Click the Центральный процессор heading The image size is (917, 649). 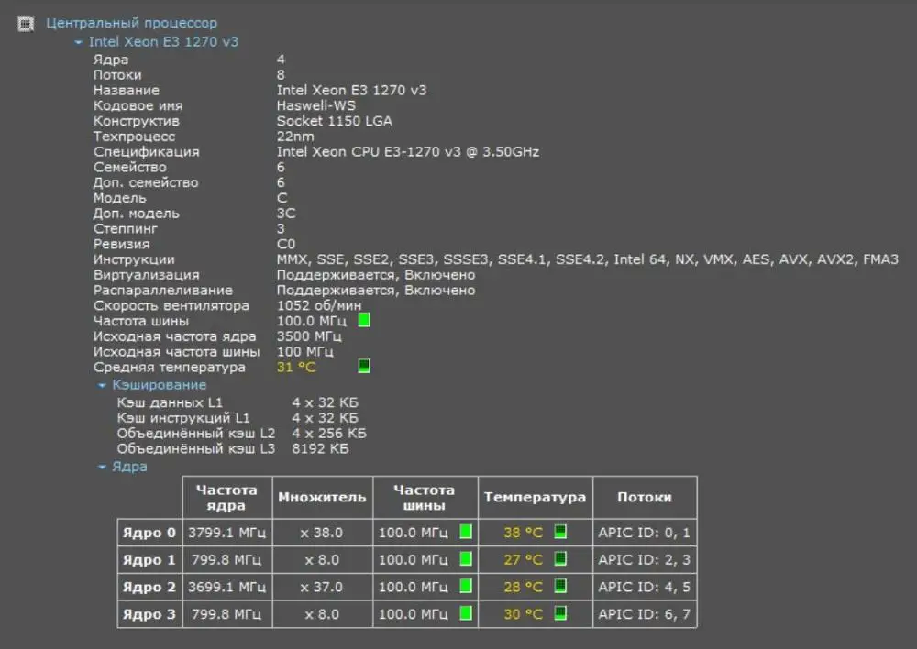tap(132, 23)
